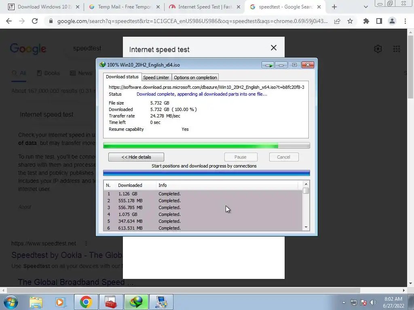Share this page using the share icon
The height and width of the screenshot is (310, 414).
click(x=337, y=21)
